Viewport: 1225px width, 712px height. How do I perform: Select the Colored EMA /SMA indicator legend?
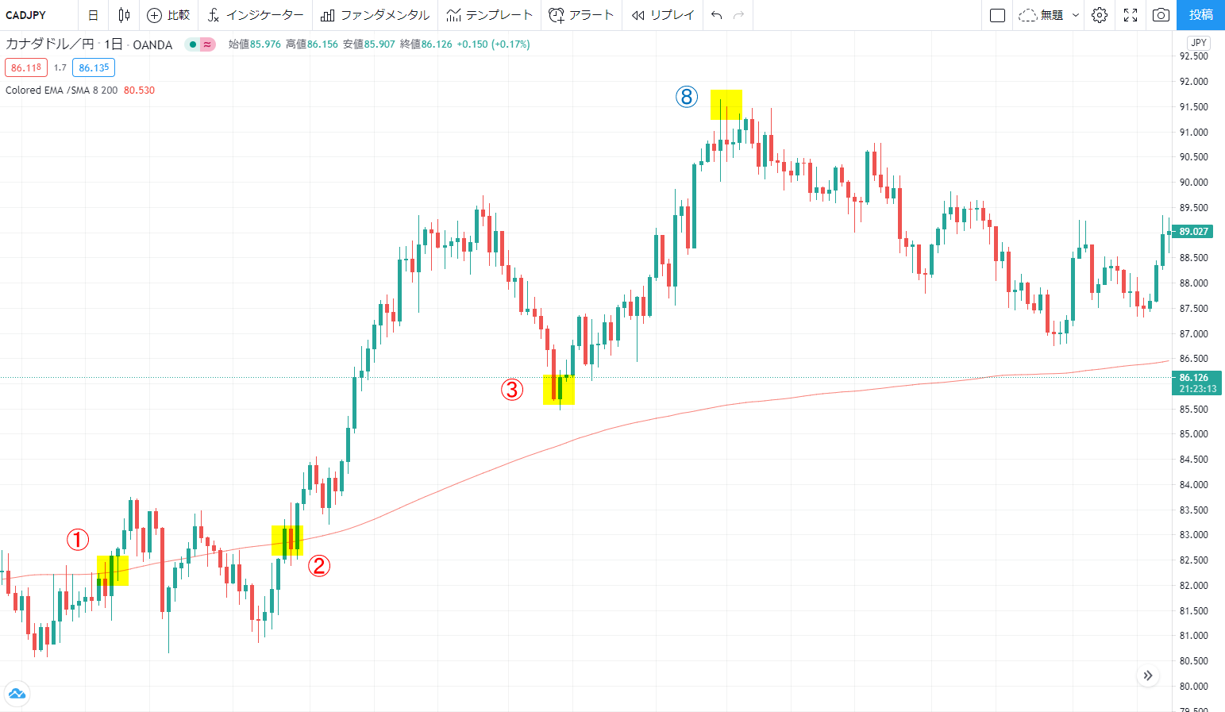coord(61,90)
